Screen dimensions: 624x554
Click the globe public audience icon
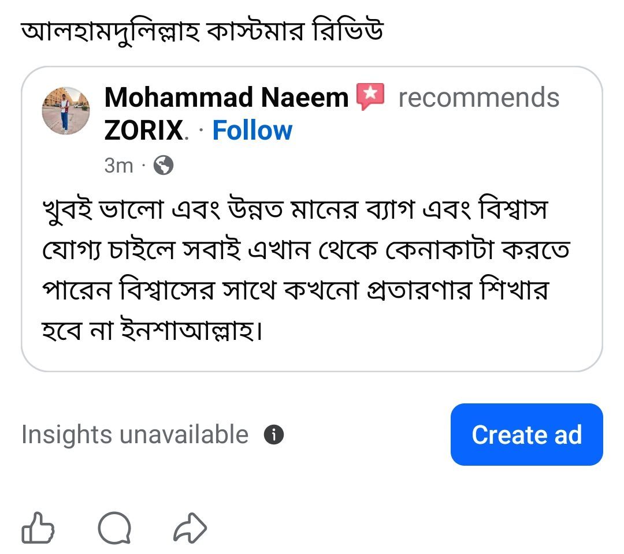coord(164,165)
